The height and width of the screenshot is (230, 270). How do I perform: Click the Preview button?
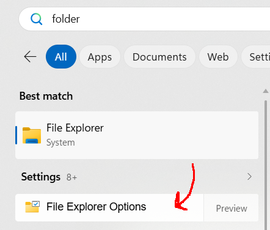(x=232, y=208)
